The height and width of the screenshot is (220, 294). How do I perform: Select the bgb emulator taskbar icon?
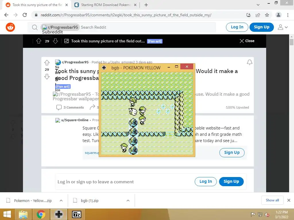click(x=59, y=214)
